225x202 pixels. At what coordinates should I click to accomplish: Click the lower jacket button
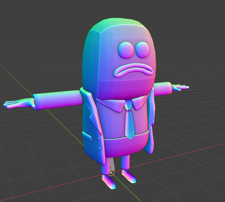[99, 148]
